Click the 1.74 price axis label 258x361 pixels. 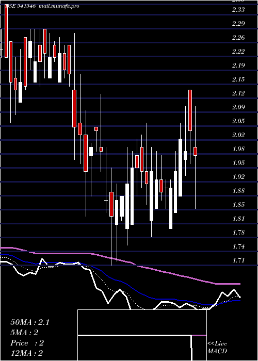238,247
